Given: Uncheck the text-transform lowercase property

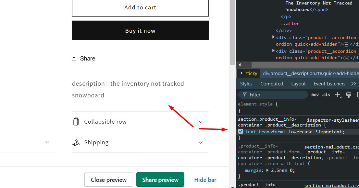Looking at the screenshot, I should (x=241, y=131).
